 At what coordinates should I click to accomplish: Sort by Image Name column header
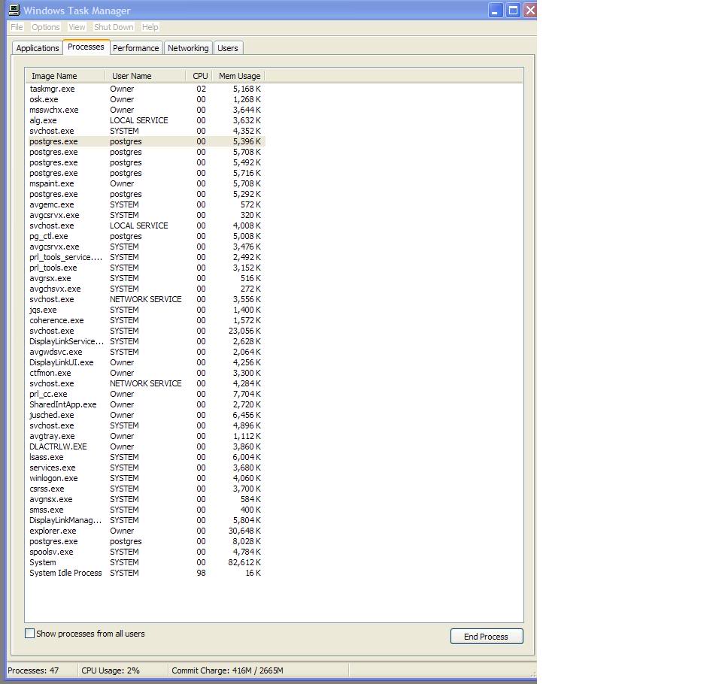pyautogui.click(x=65, y=76)
